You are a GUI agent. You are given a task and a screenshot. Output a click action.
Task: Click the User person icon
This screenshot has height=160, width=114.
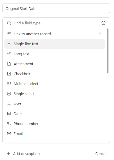click(x=9, y=104)
